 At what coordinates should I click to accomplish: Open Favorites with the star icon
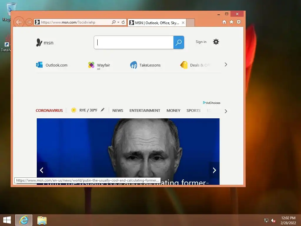coord(232,22)
